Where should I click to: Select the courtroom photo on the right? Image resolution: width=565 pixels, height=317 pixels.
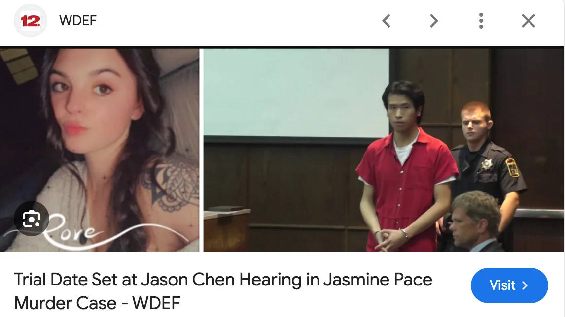pos(383,150)
